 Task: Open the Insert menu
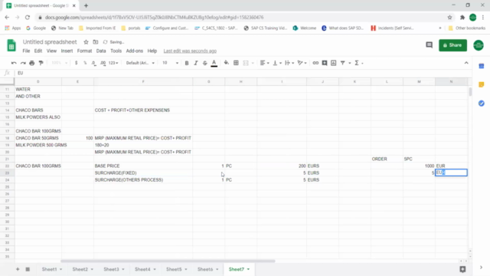[x=67, y=51]
